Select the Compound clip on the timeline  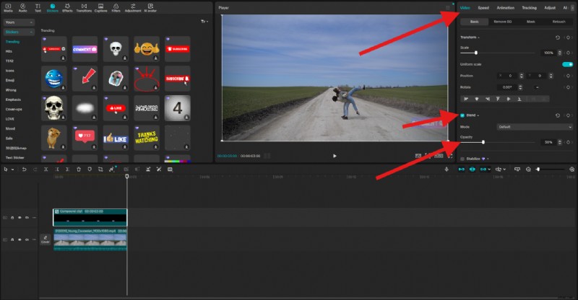(x=90, y=218)
